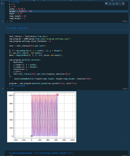Click the '# Helper functions' markdown heading
The height and width of the screenshot is (156, 130).
(18, 28)
